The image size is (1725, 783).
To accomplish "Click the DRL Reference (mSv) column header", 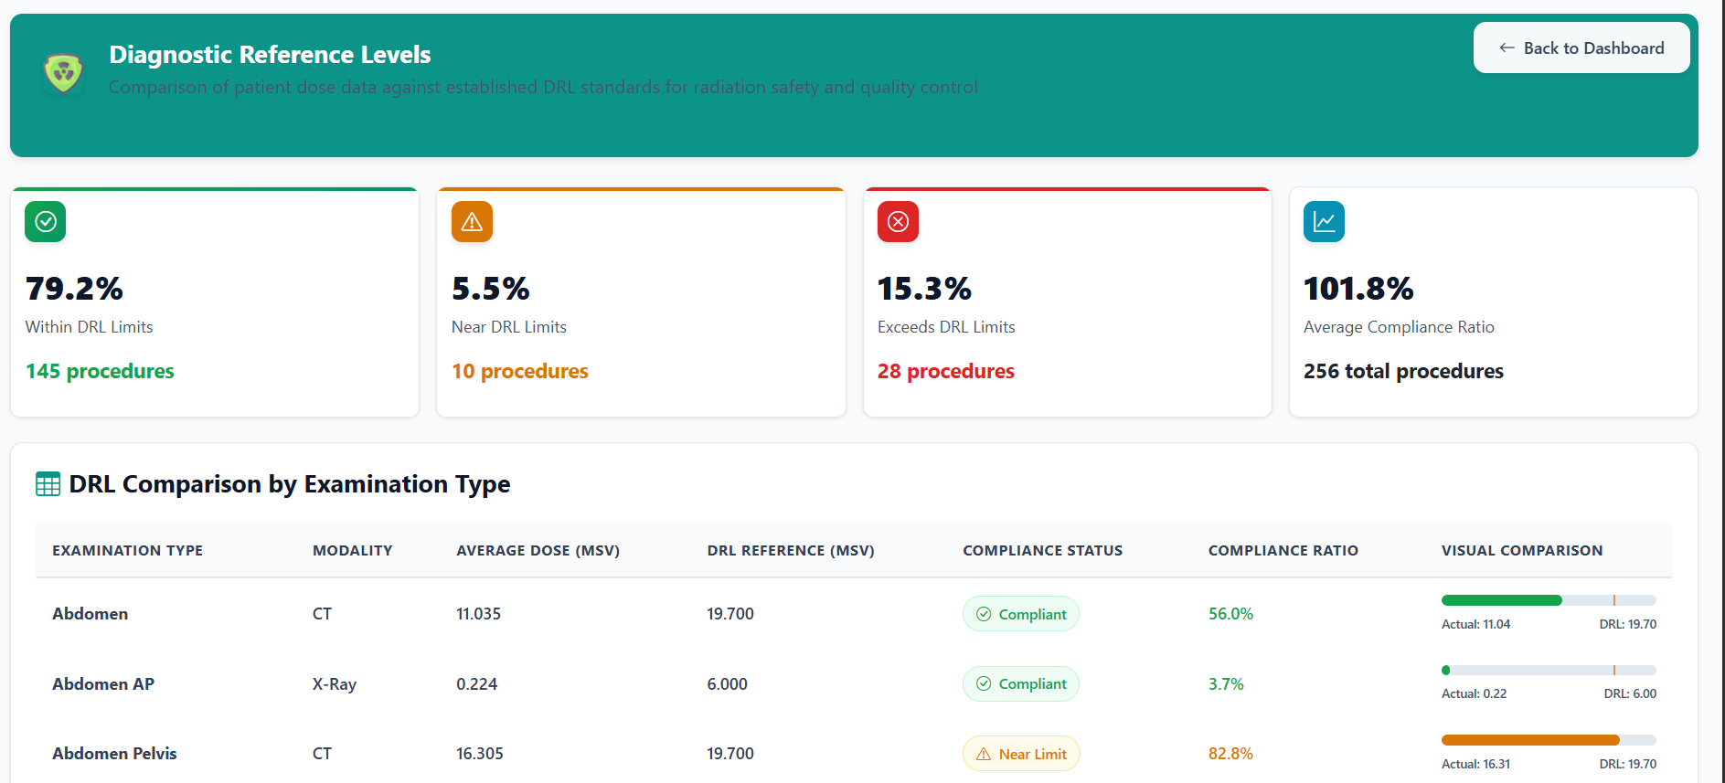I will (791, 550).
